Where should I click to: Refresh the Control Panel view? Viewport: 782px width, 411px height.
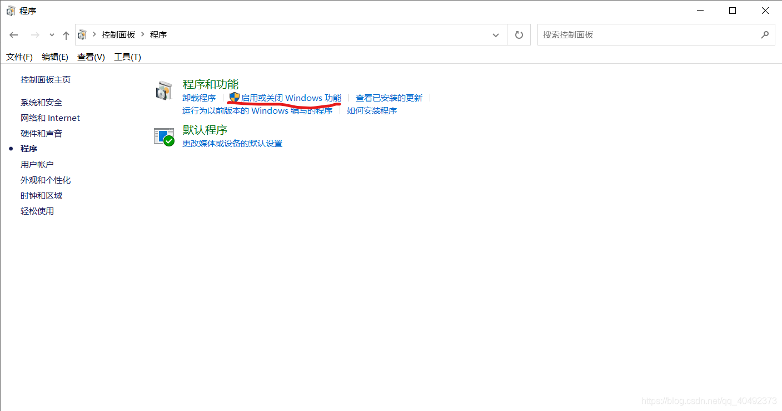[x=519, y=35]
